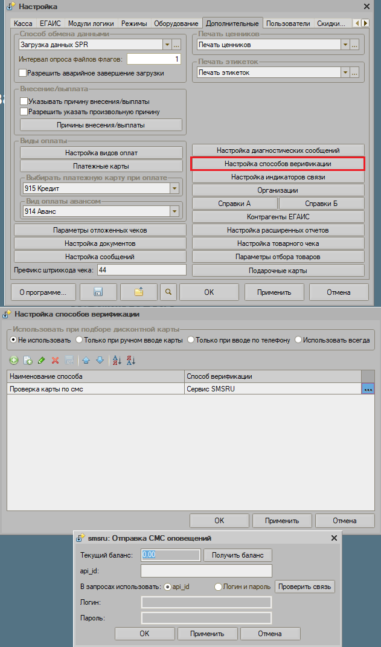Click the green add-record icon in verification toolbar
381x647 pixels.
(14, 360)
